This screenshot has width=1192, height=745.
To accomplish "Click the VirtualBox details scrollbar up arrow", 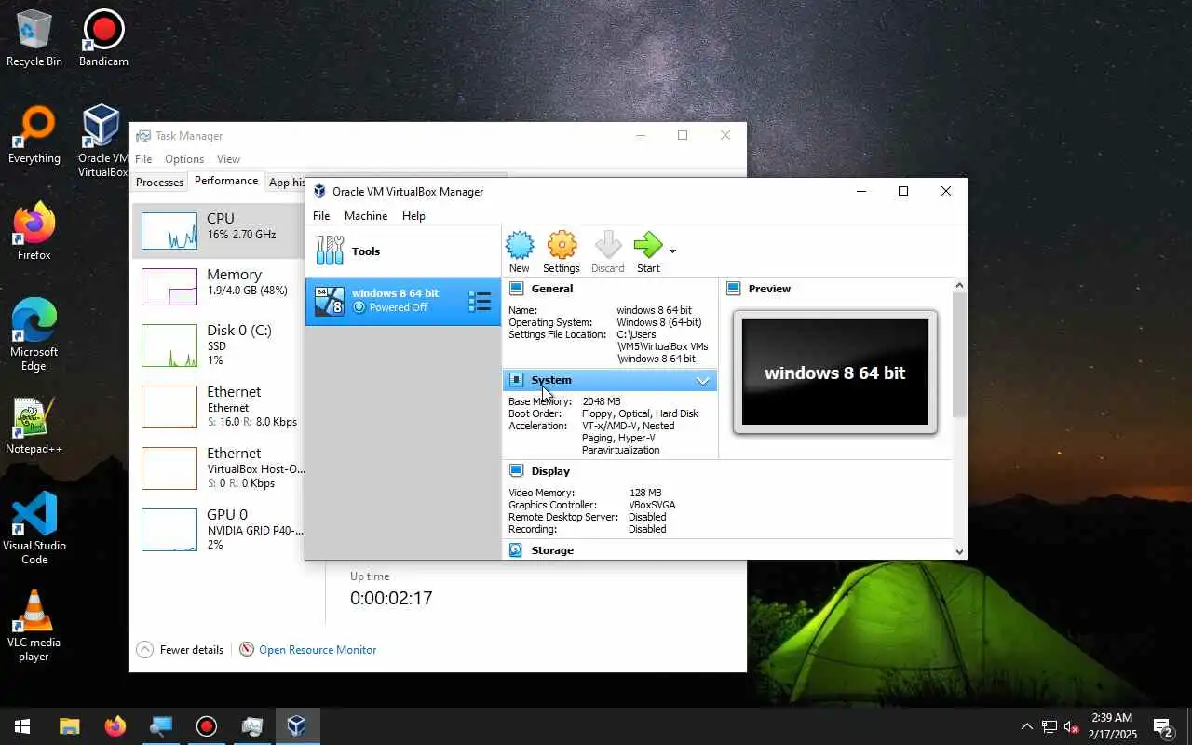I will [x=959, y=285].
